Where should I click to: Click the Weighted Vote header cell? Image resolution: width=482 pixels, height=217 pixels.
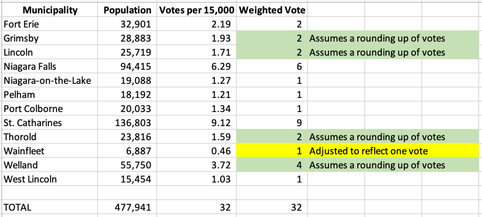272,10
